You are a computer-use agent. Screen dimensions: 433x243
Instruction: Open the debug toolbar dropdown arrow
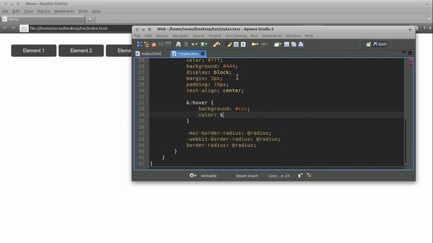pos(196,45)
